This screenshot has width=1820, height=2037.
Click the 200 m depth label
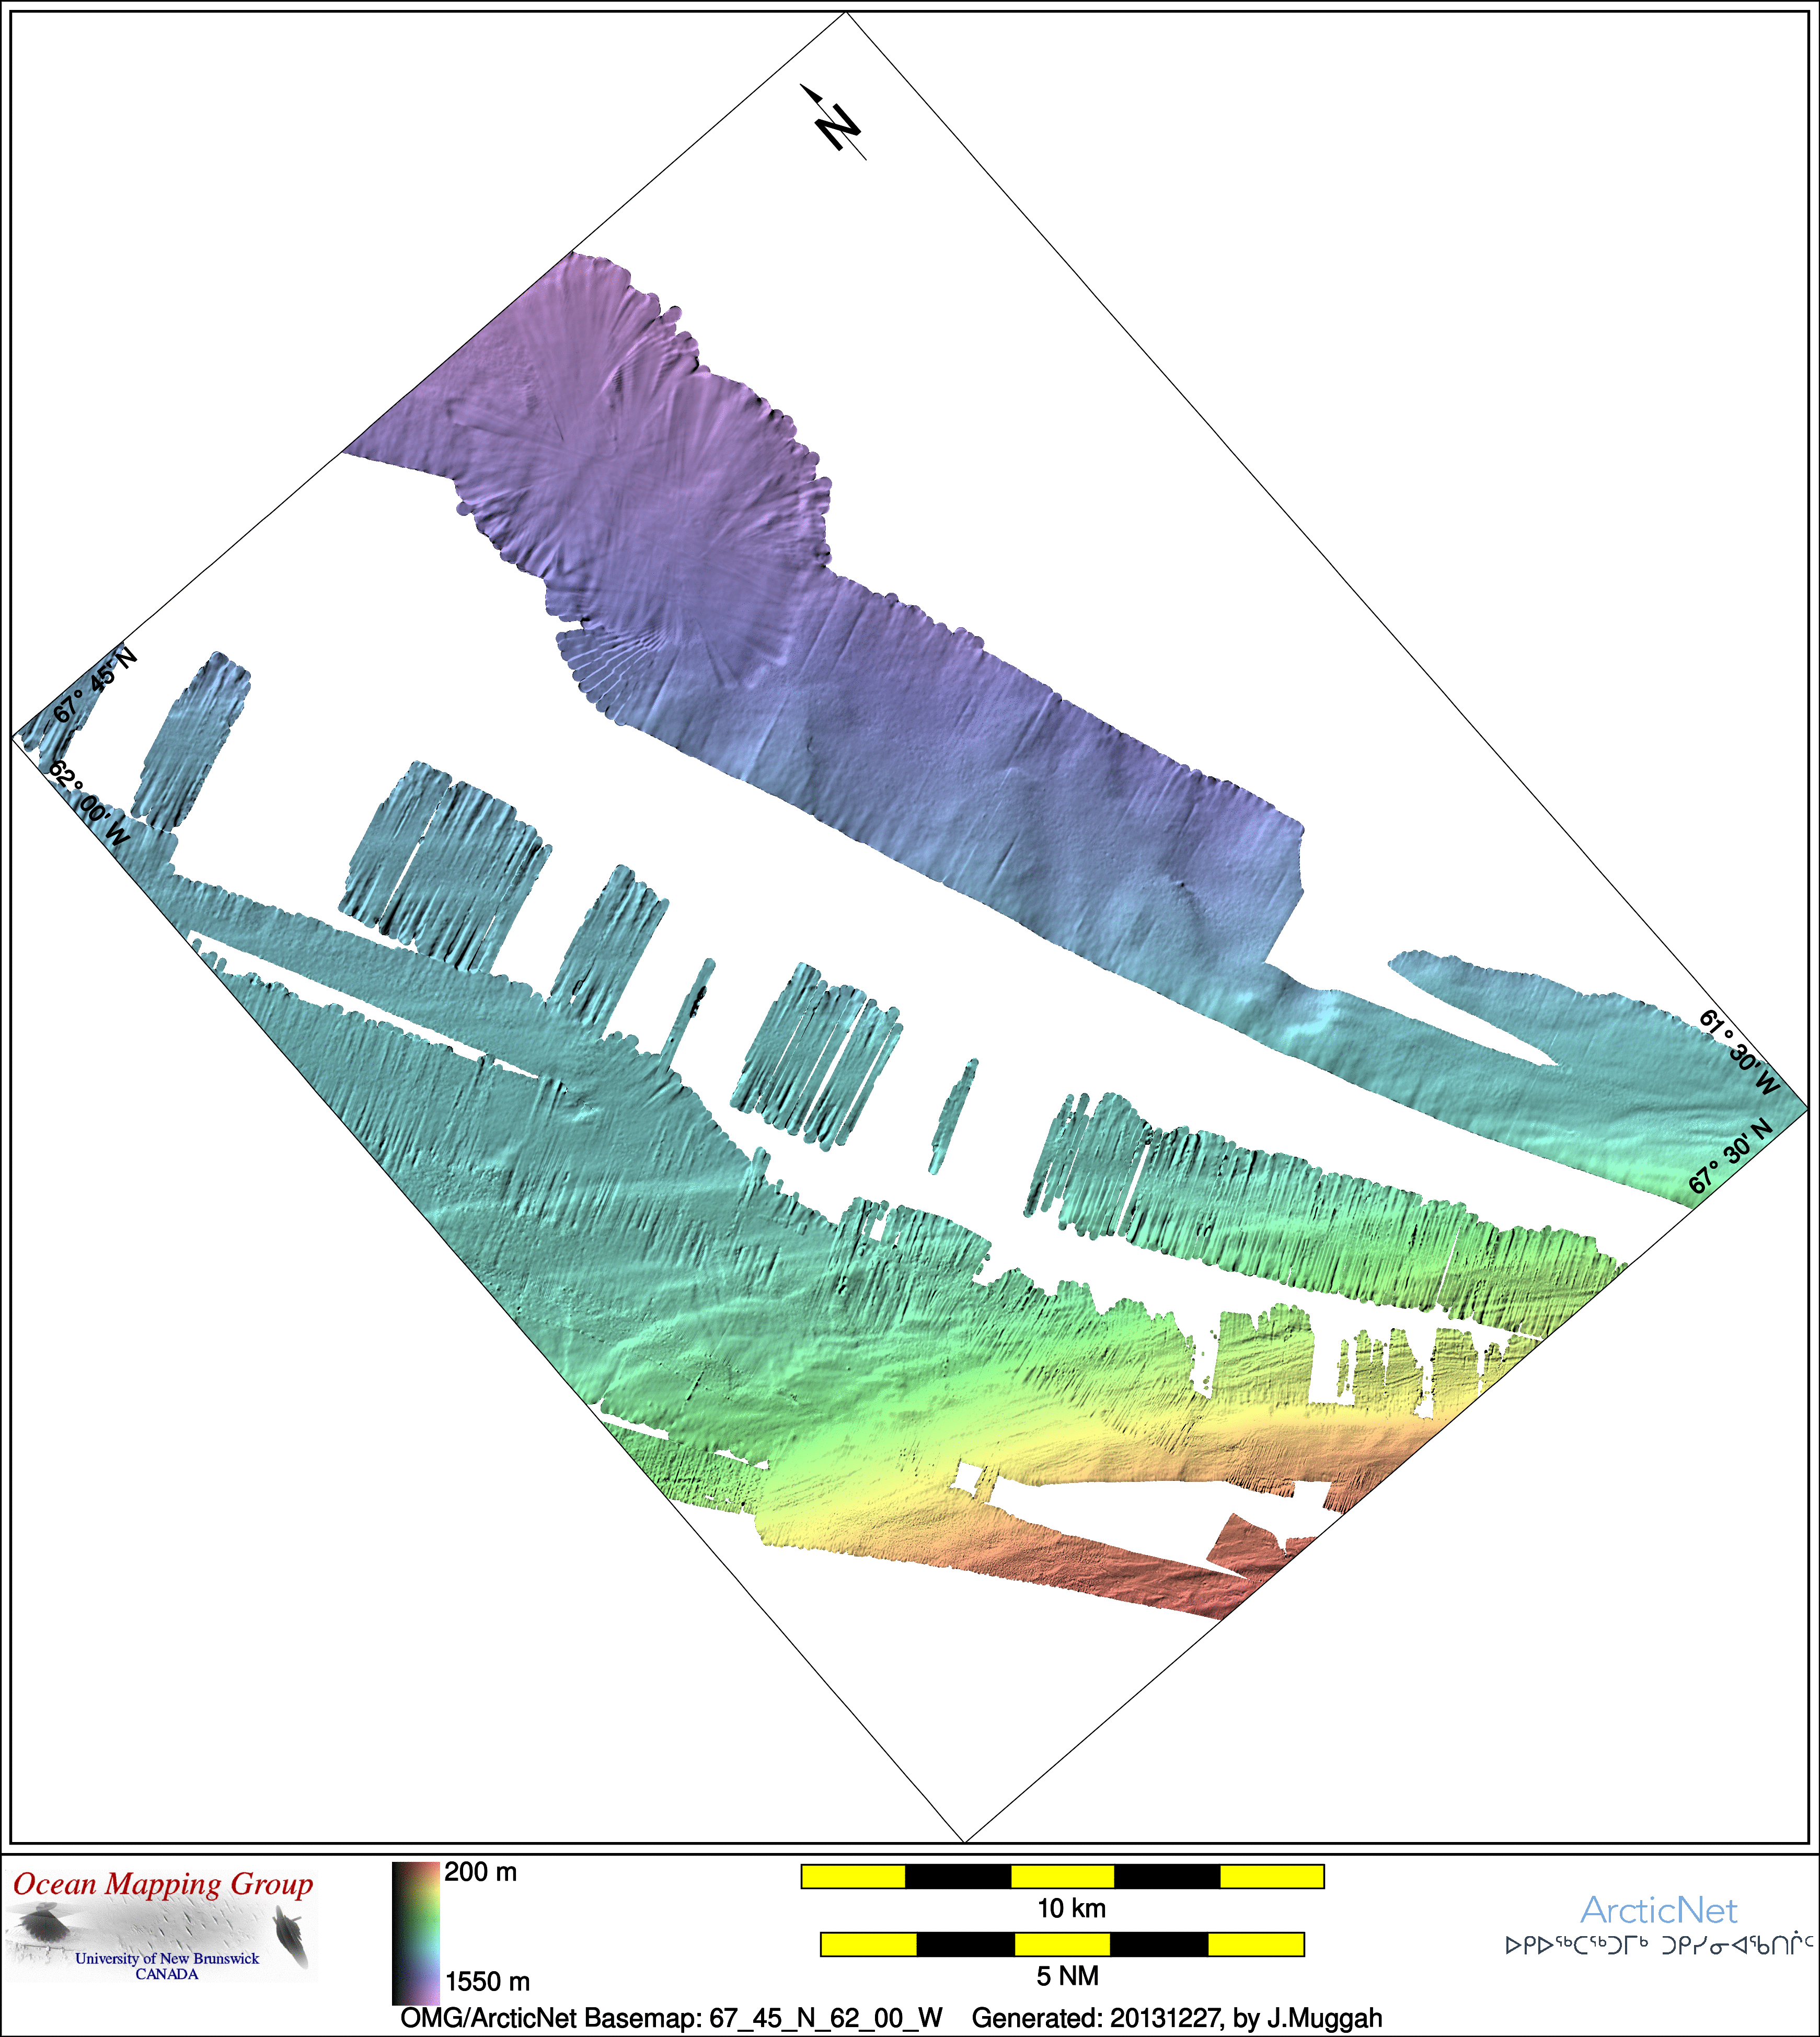click(x=481, y=1872)
